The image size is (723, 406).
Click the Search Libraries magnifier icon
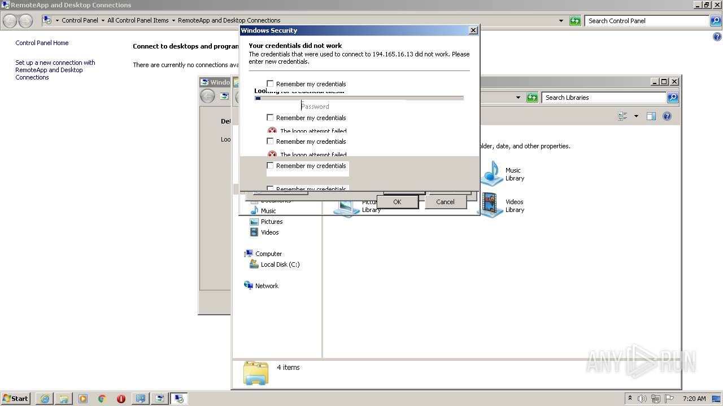673,98
